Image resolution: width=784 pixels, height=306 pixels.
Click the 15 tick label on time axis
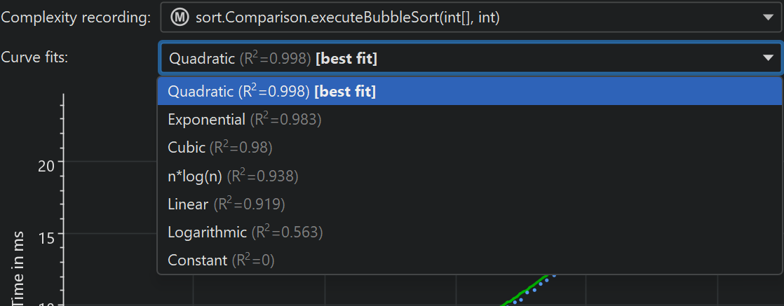coord(47,237)
